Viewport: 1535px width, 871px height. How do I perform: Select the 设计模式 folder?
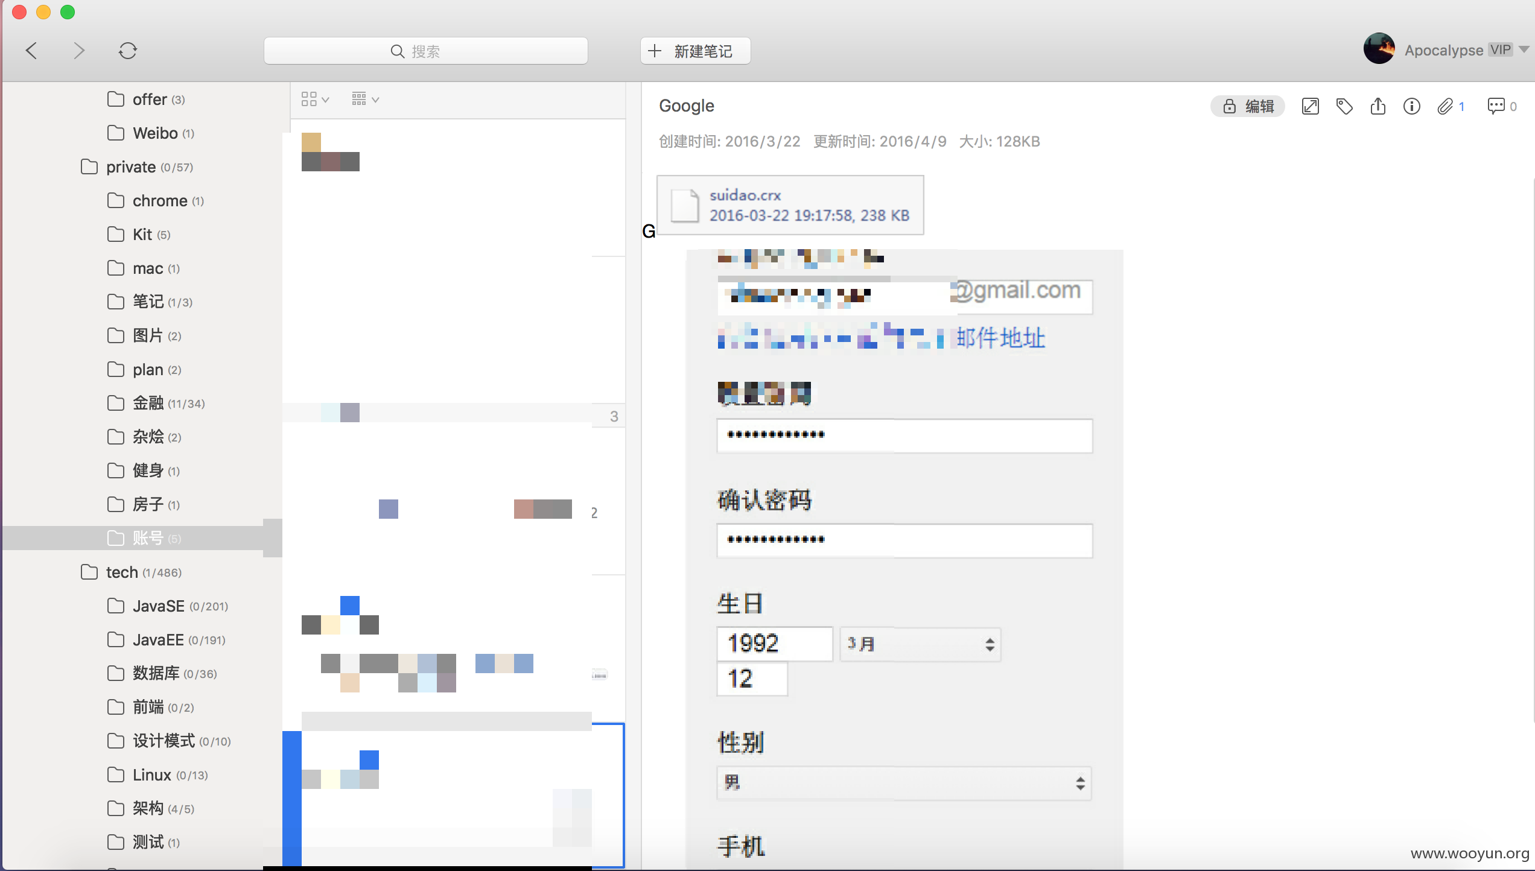[169, 741]
